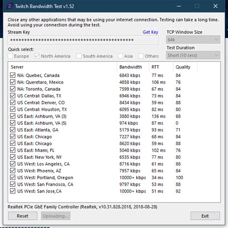
Task: Select the quality value 92
Action: coord(178,191)
